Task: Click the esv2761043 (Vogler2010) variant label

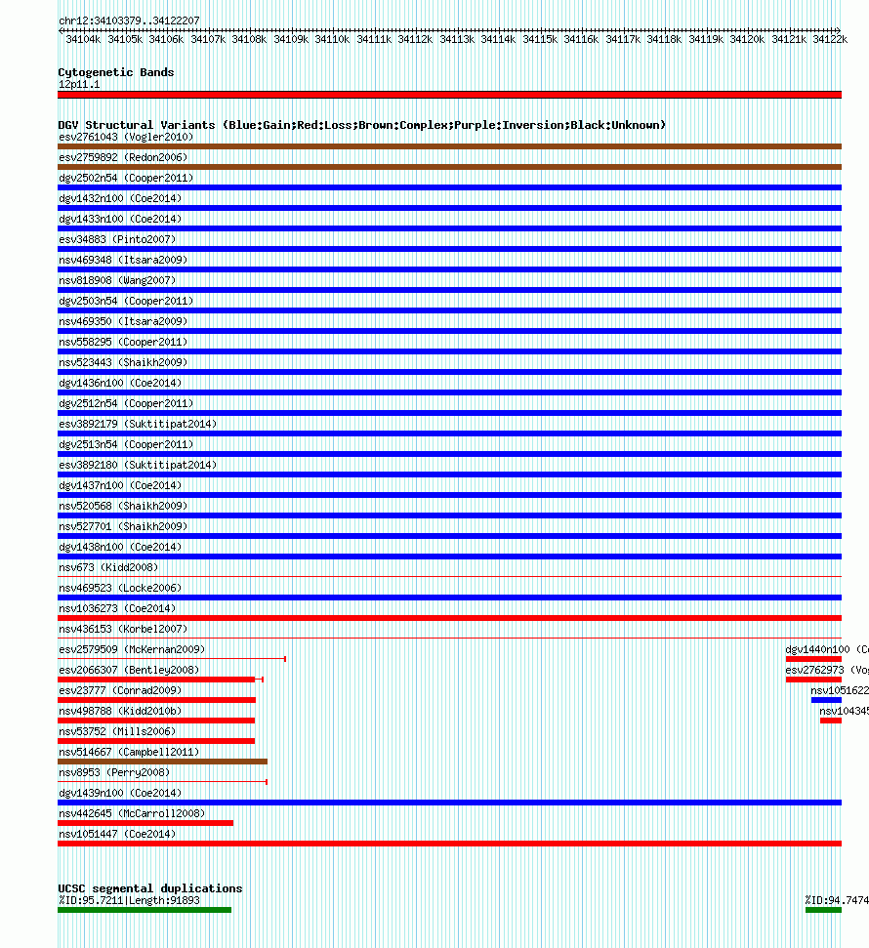Action: (x=126, y=138)
